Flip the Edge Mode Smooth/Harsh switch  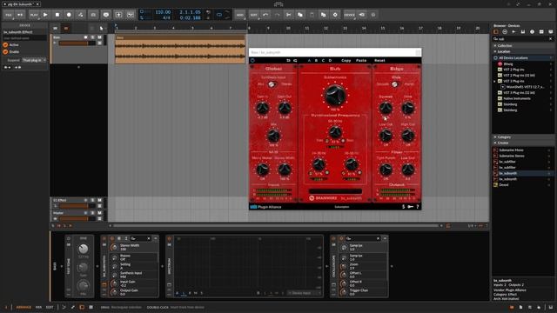point(394,84)
